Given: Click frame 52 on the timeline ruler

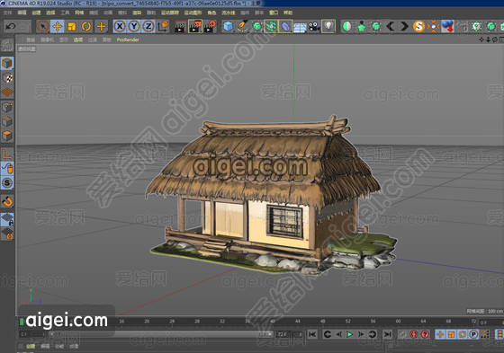Looking at the screenshot, I should (x=348, y=321).
